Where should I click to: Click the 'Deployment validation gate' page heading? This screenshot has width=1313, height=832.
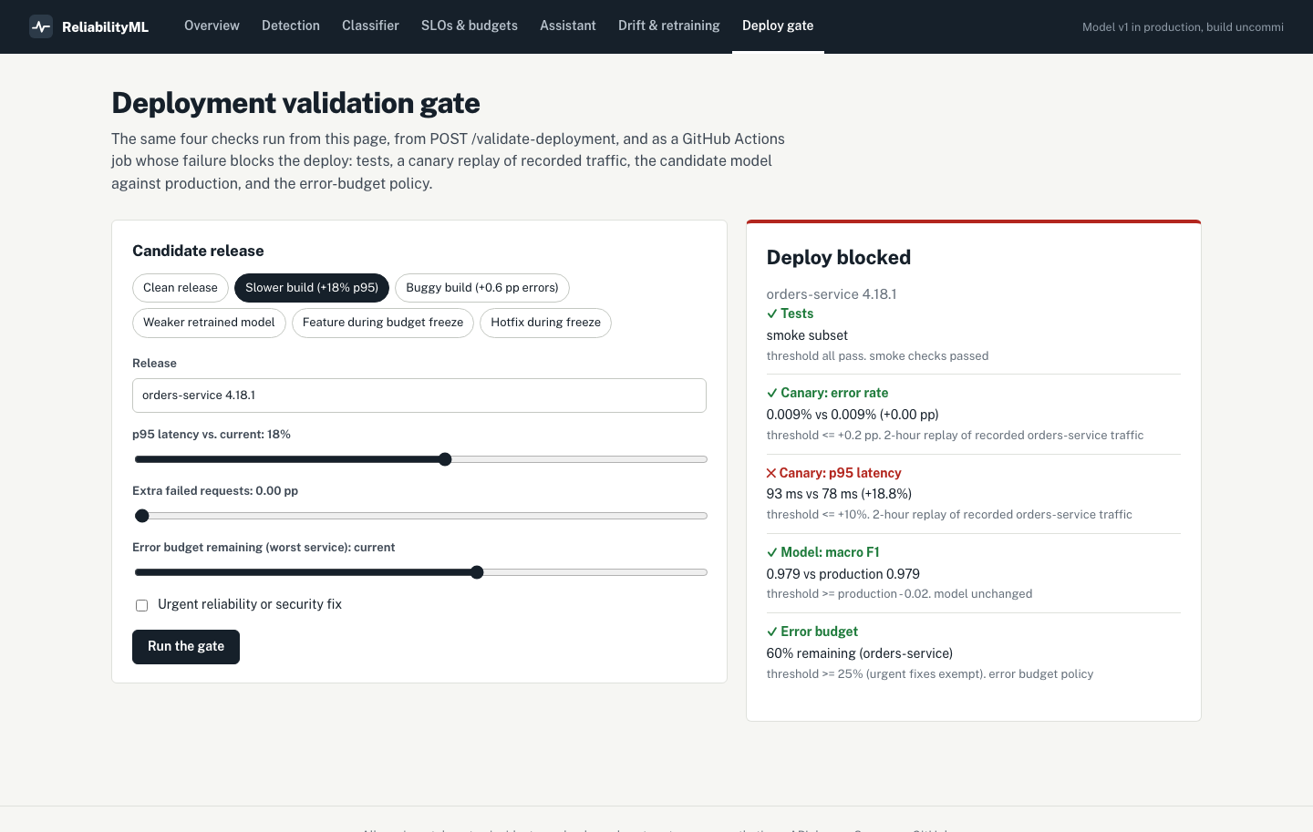coord(295,103)
